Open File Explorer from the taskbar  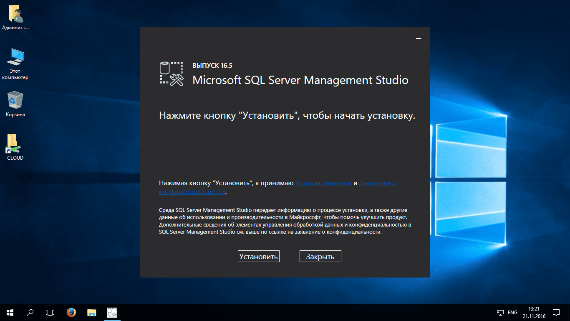91,312
